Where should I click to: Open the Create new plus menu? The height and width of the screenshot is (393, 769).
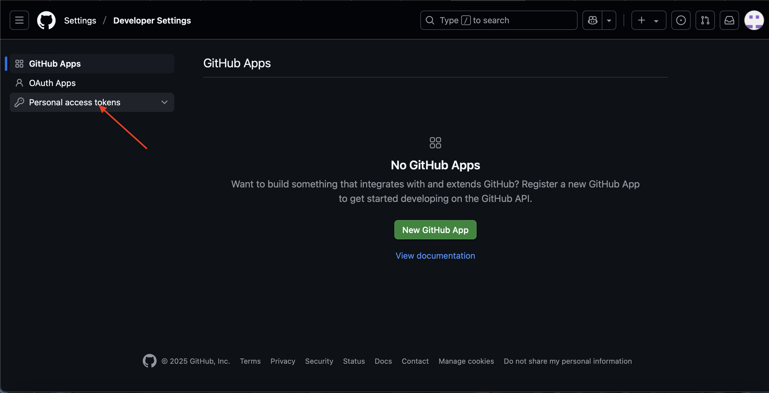click(x=649, y=20)
